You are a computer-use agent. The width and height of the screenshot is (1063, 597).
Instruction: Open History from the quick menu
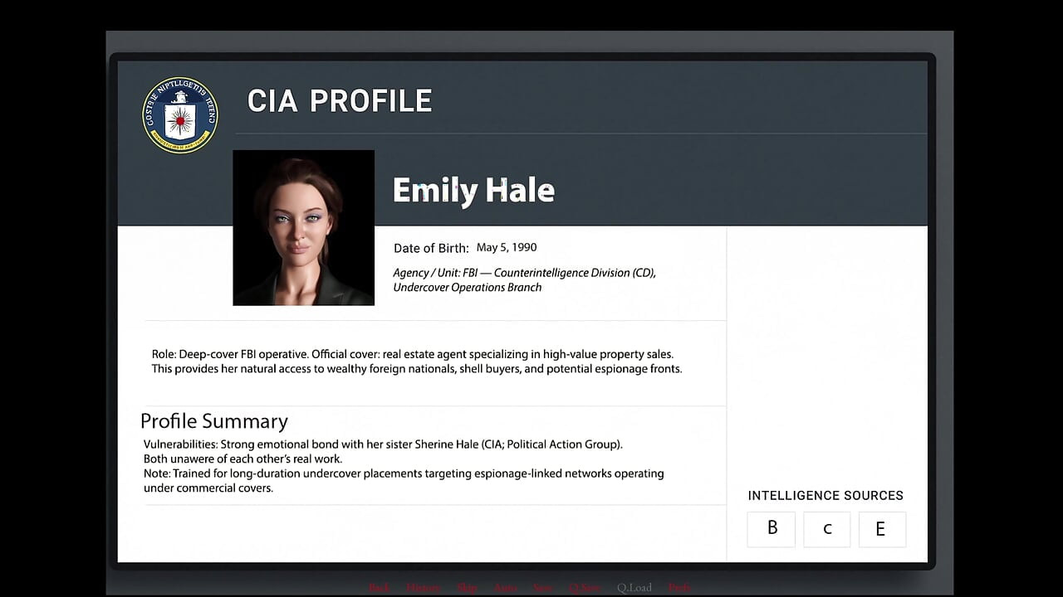click(x=424, y=587)
